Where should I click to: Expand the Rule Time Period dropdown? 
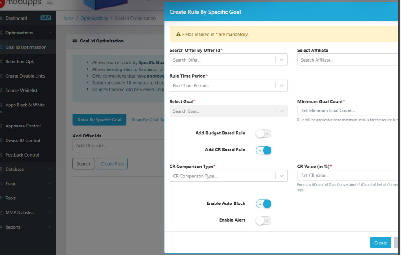click(x=228, y=85)
